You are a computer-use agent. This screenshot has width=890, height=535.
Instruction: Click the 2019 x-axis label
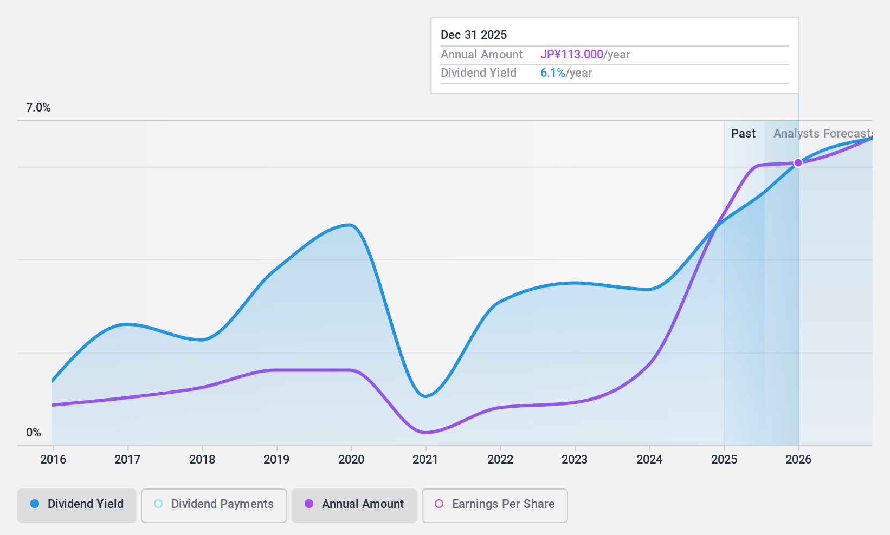tap(276, 460)
